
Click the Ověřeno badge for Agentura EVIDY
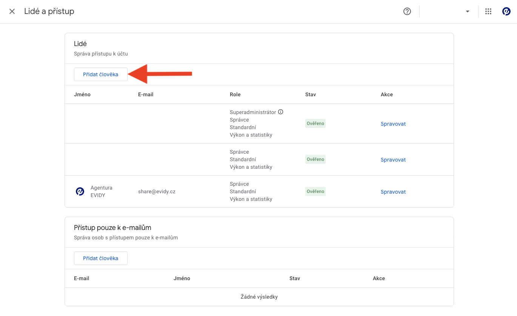[x=315, y=191]
